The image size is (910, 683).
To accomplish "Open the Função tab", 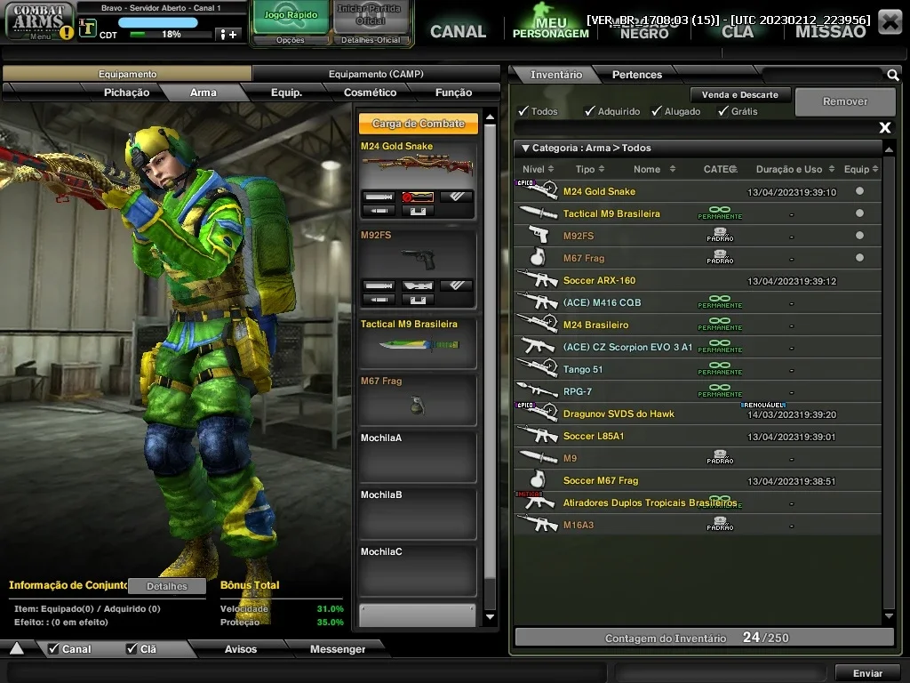I will (453, 92).
